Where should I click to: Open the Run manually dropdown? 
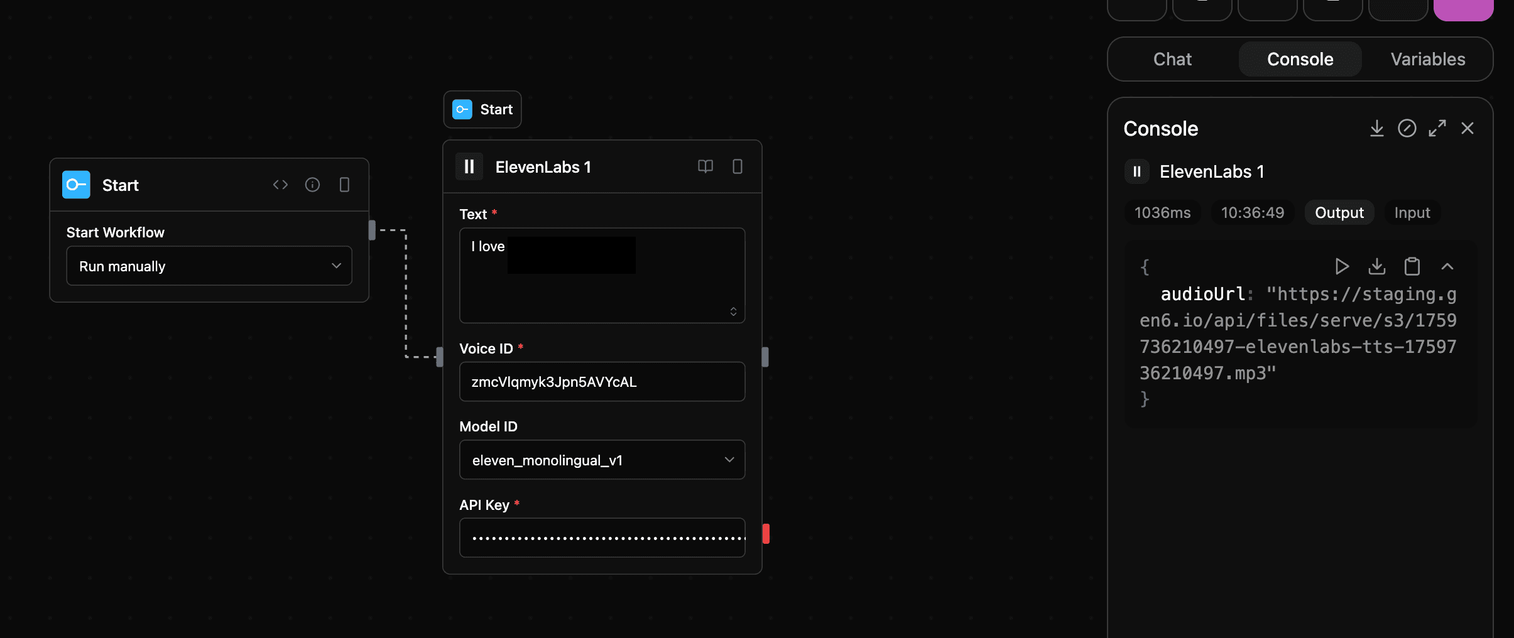[209, 266]
